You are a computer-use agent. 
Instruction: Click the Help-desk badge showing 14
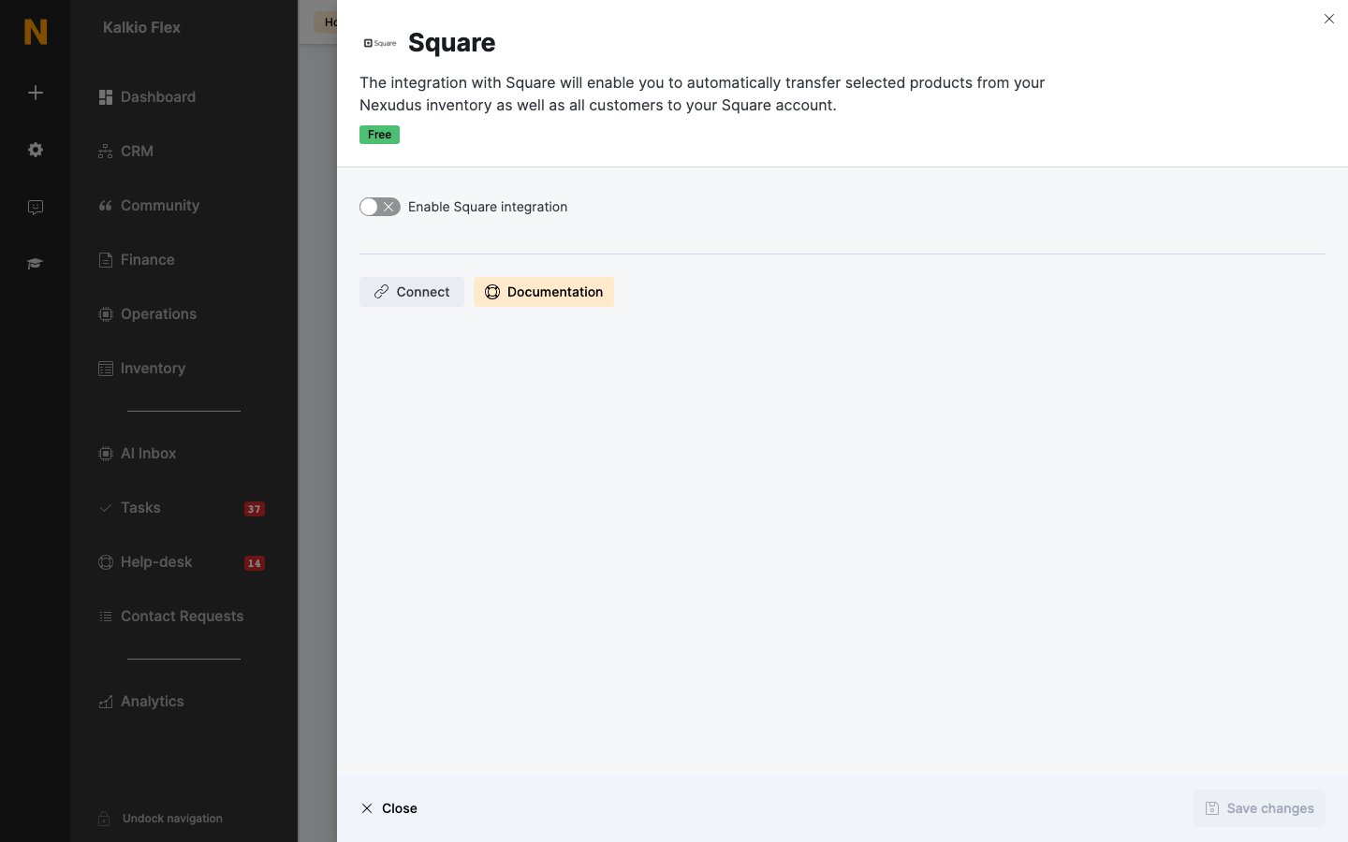[x=255, y=563]
